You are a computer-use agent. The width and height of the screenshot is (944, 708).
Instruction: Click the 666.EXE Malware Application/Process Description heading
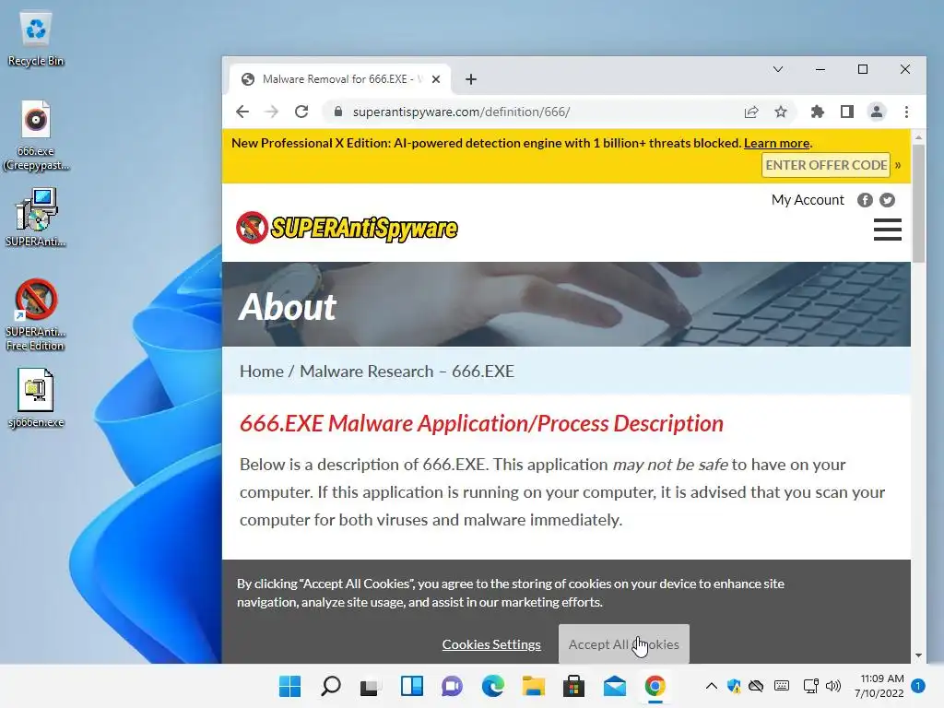[x=481, y=424]
